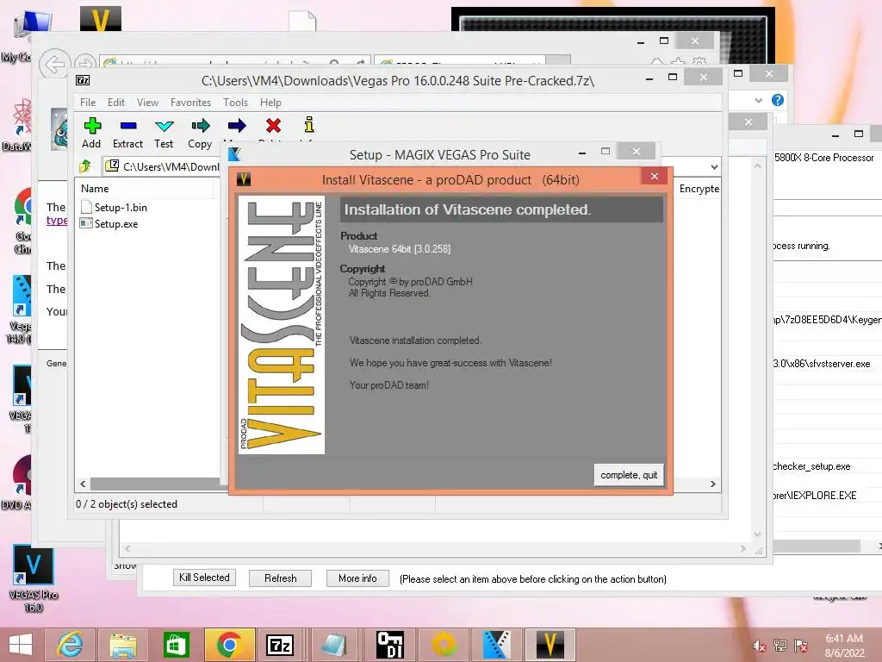This screenshot has width=882, height=662.
Task: Click the up-folder icon beside the address bar
Action: pos(85,166)
